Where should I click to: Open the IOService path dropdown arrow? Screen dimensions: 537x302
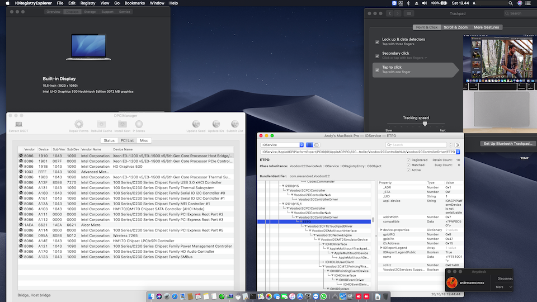pyautogui.click(x=457, y=152)
